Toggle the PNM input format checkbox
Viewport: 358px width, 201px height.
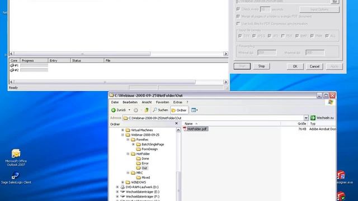(x=312, y=36)
